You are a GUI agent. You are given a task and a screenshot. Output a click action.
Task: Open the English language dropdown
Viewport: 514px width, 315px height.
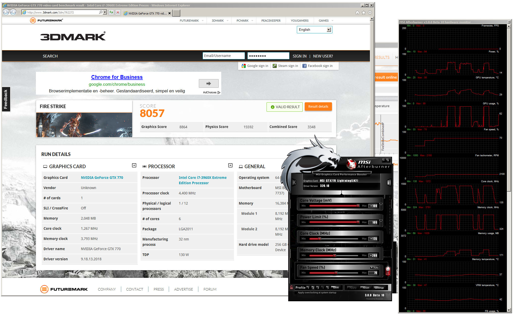[x=328, y=30]
